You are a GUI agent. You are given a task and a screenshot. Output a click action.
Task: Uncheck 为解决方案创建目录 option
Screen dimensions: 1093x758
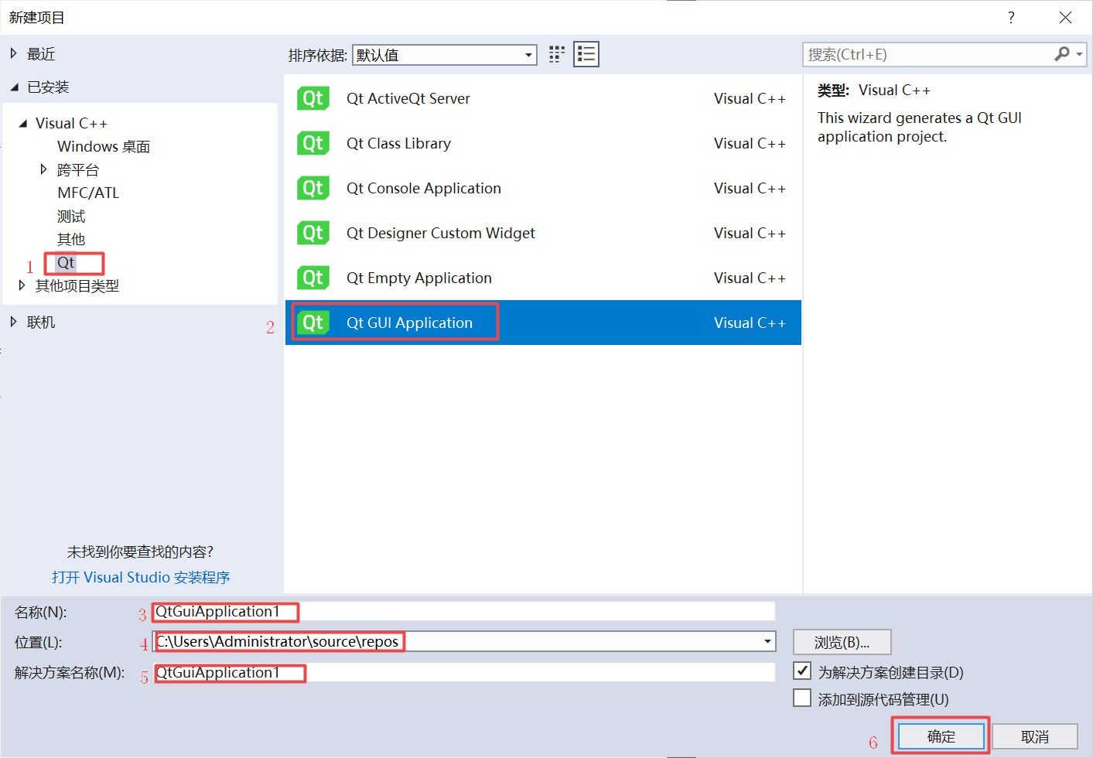[x=802, y=672]
